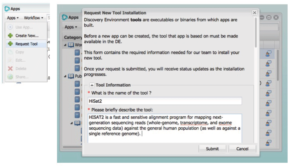The height and width of the screenshot is (166, 290).
Task: Select Request Tool menu entry
Action: [26, 44]
